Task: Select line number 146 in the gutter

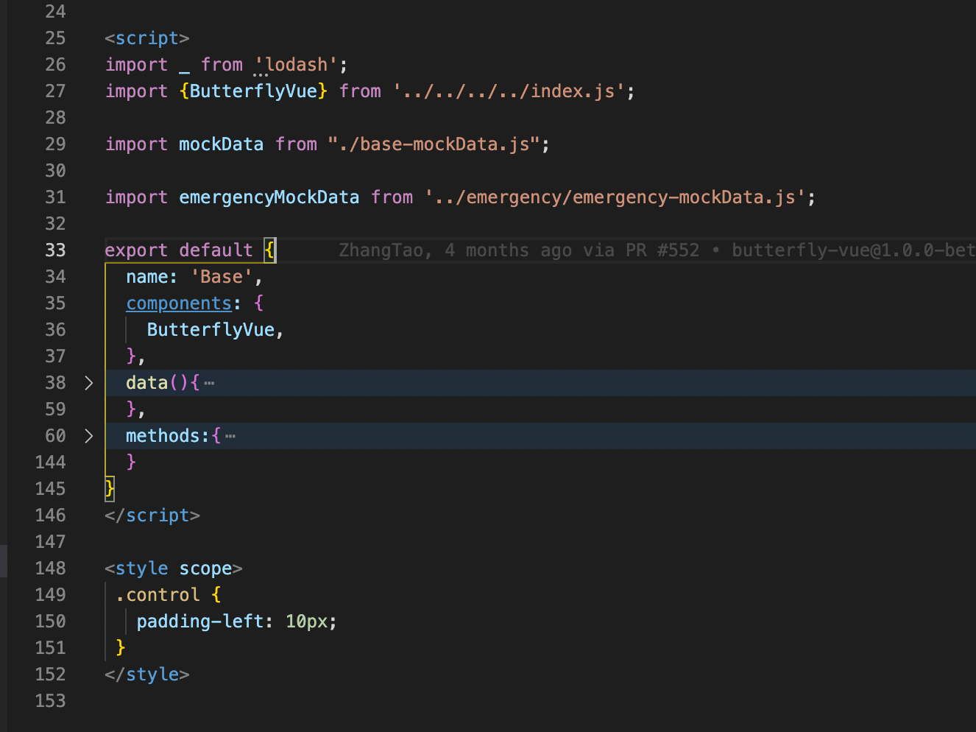Action: [50, 515]
